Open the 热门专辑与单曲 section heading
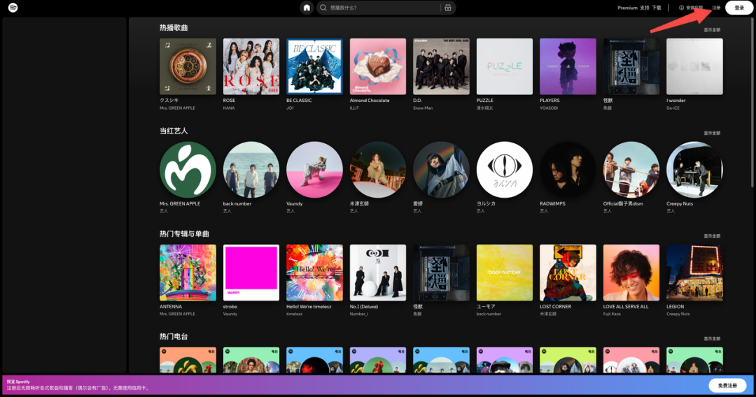This screenshot has width=756, height=397. 184,234
